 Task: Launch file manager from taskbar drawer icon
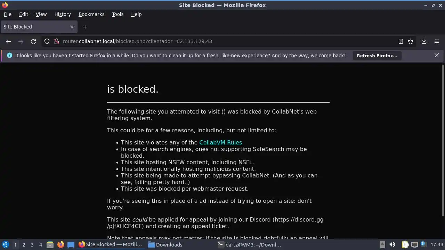(x=50, y=245)
